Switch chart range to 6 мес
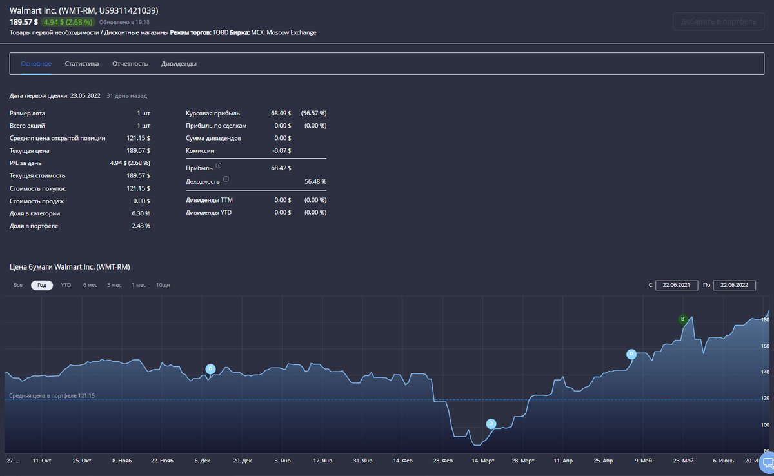 (90, 285)
